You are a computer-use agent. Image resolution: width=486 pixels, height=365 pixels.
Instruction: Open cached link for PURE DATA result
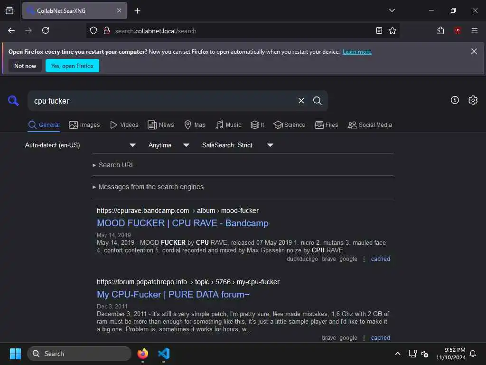(x=381, y=338)
